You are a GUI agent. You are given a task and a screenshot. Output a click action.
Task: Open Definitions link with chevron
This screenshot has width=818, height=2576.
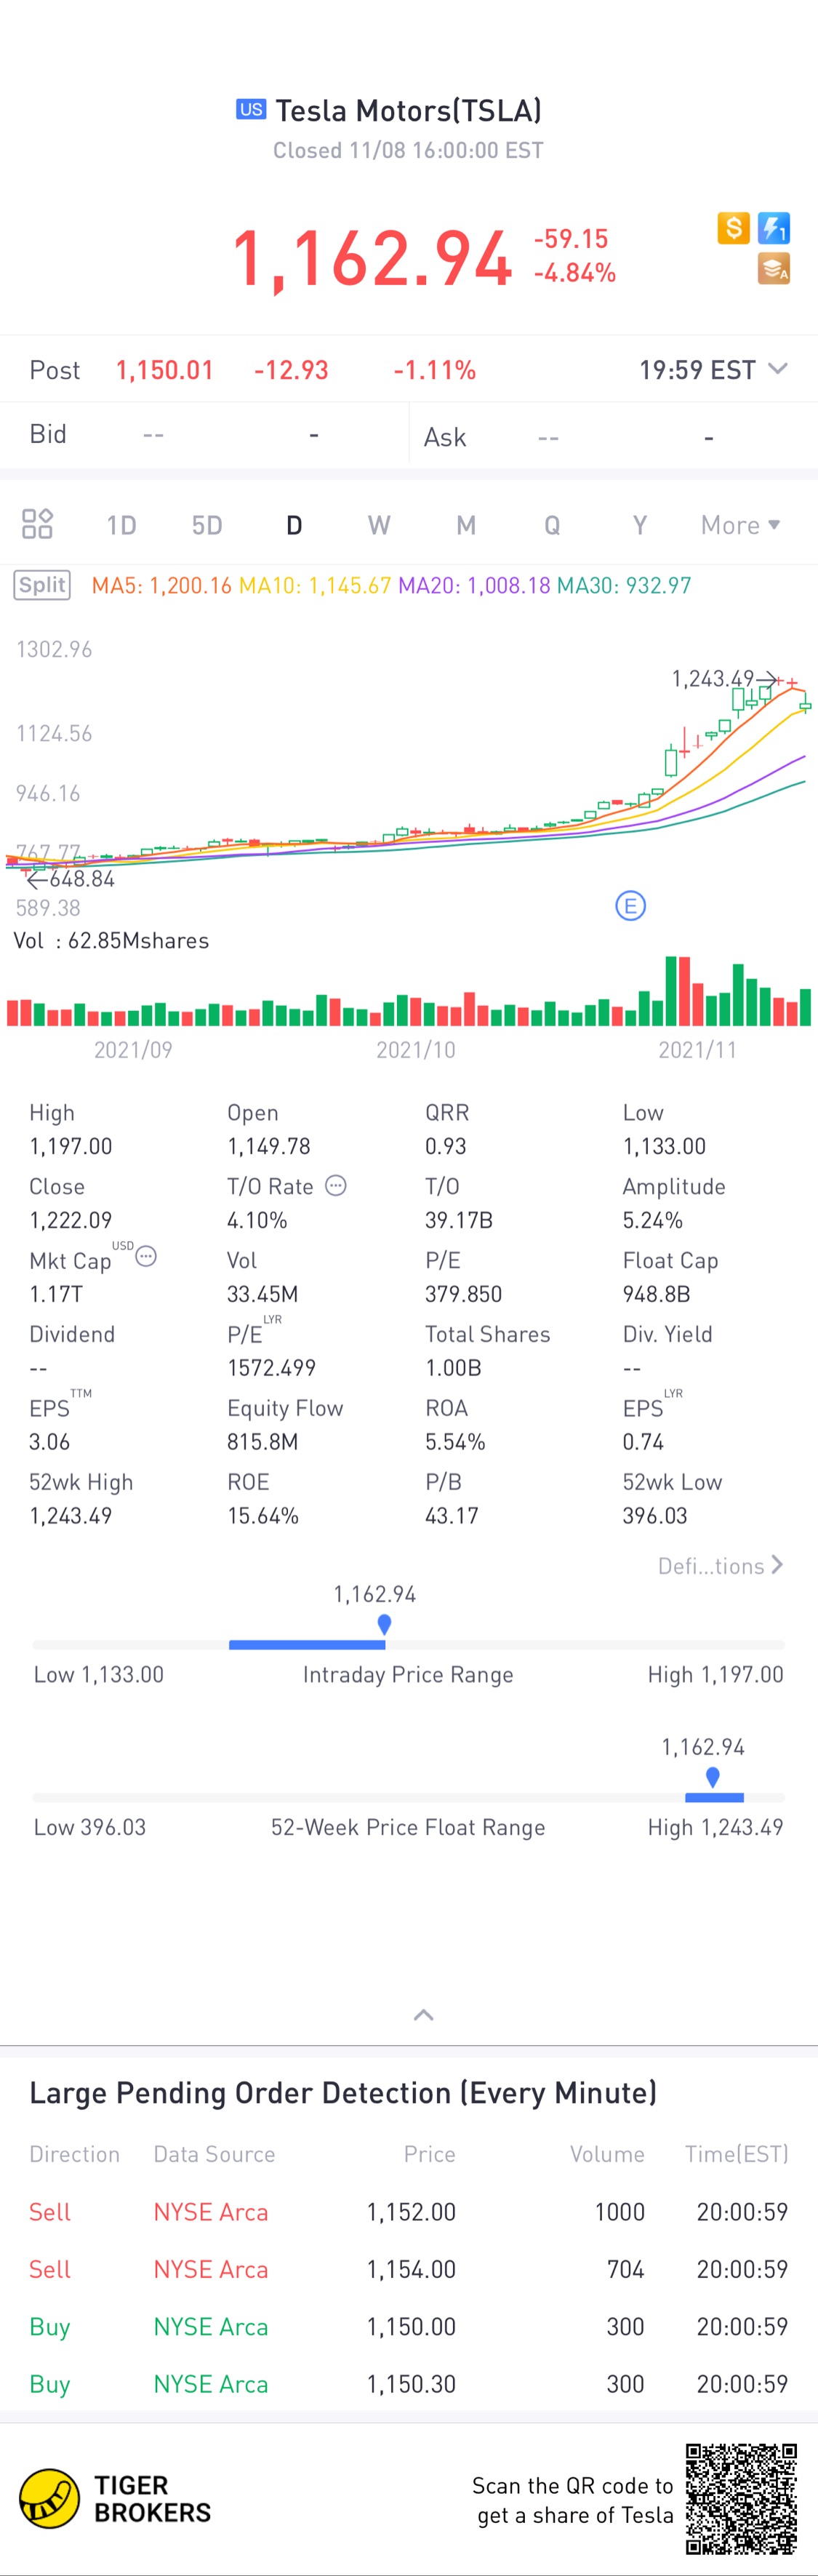pos(720,1566)
